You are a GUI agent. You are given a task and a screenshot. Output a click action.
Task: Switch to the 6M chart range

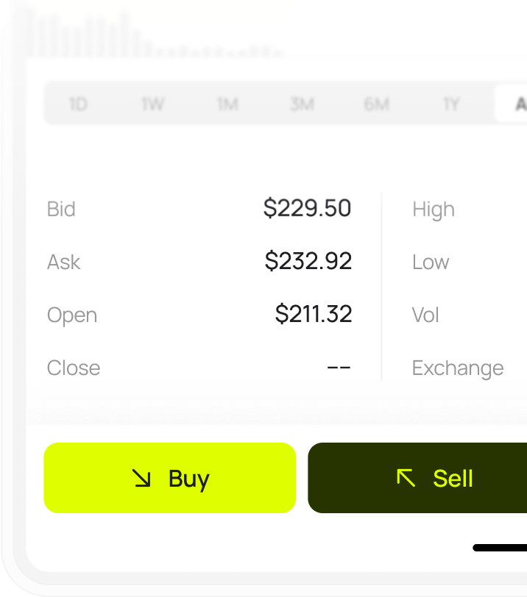(376, 104)
